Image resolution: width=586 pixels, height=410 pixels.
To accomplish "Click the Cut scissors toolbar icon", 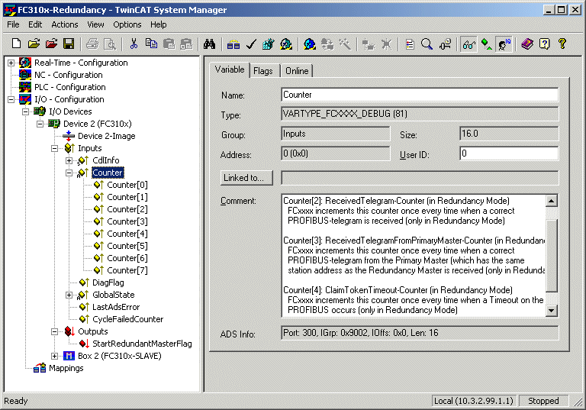I will tap(134, 44).
